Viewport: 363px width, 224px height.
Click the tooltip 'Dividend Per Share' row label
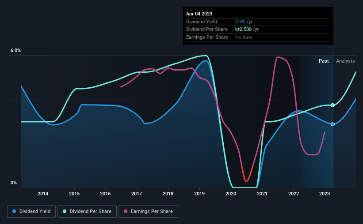(x=207, y=30)
